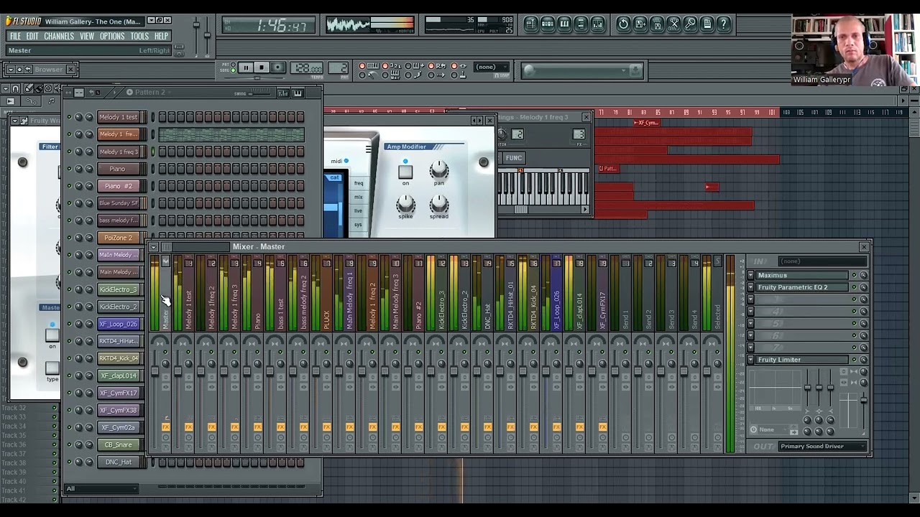Toggle the Maximus effect enable LED
The image size is (920, 517).
[x=854, y=275]
